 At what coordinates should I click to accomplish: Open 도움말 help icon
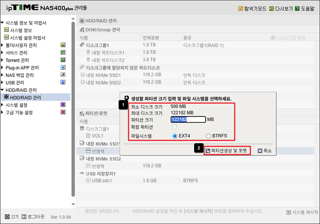[297, 9]
